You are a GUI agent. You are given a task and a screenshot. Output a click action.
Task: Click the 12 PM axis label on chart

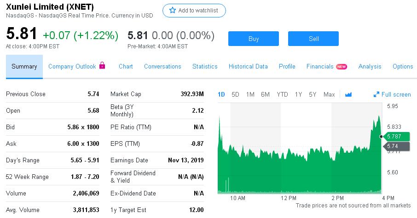tap(288, 198)
